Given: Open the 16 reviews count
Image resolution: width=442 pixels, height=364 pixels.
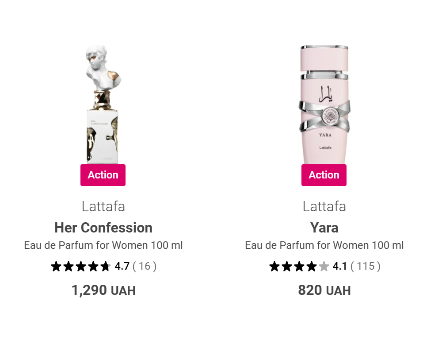Looking at the screenshot, I should (x=145, y=266).
